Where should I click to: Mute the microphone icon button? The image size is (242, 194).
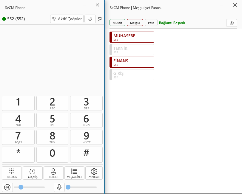tap(59, 187)
